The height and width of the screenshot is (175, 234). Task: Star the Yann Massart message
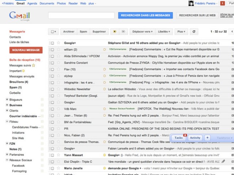point(58,155)
